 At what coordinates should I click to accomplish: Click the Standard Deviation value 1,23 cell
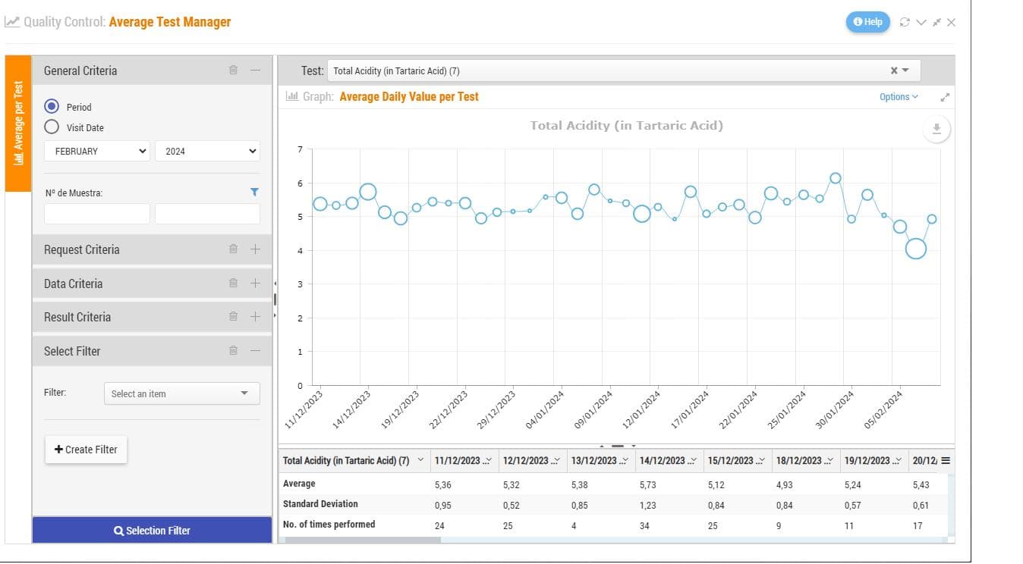tap(647, 505)
